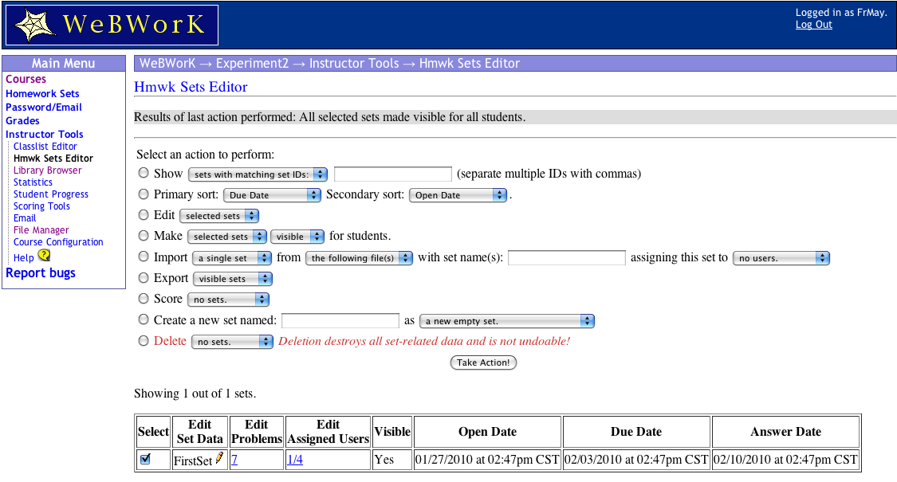
Task: Open Homework Sets in the Main Menu
Action: [x=42, y=93]
